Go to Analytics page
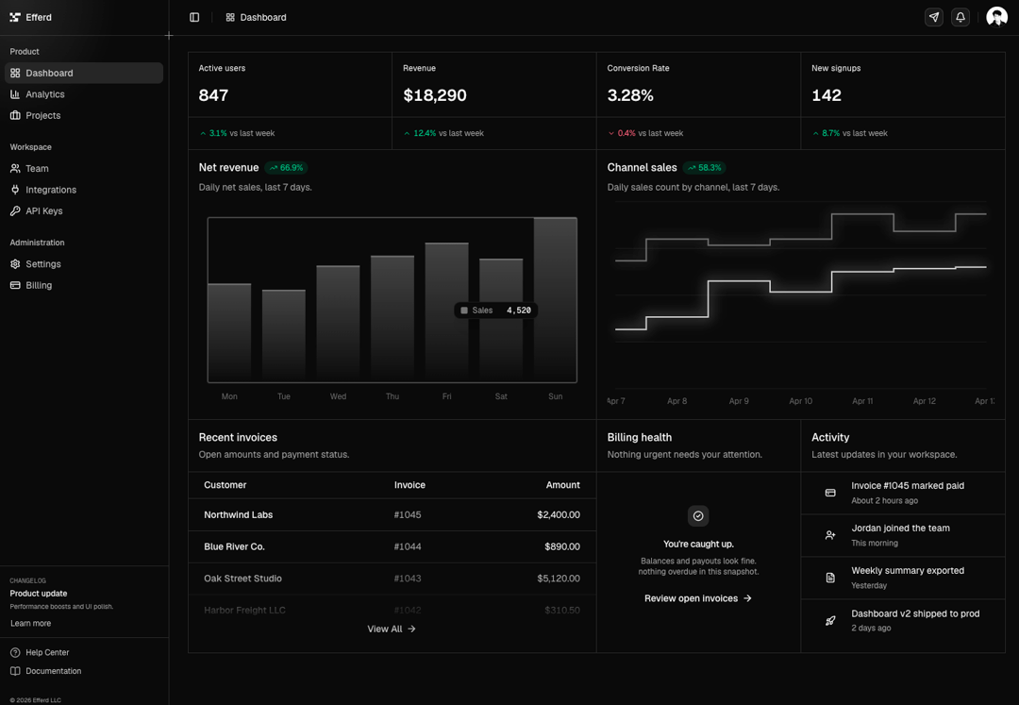 pyautogui.click(x=84, y=94)
